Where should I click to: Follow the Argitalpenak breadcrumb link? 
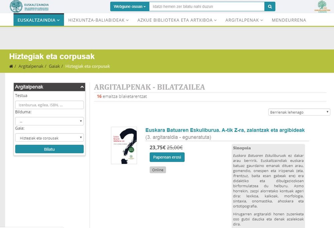[x=31, y=66]
